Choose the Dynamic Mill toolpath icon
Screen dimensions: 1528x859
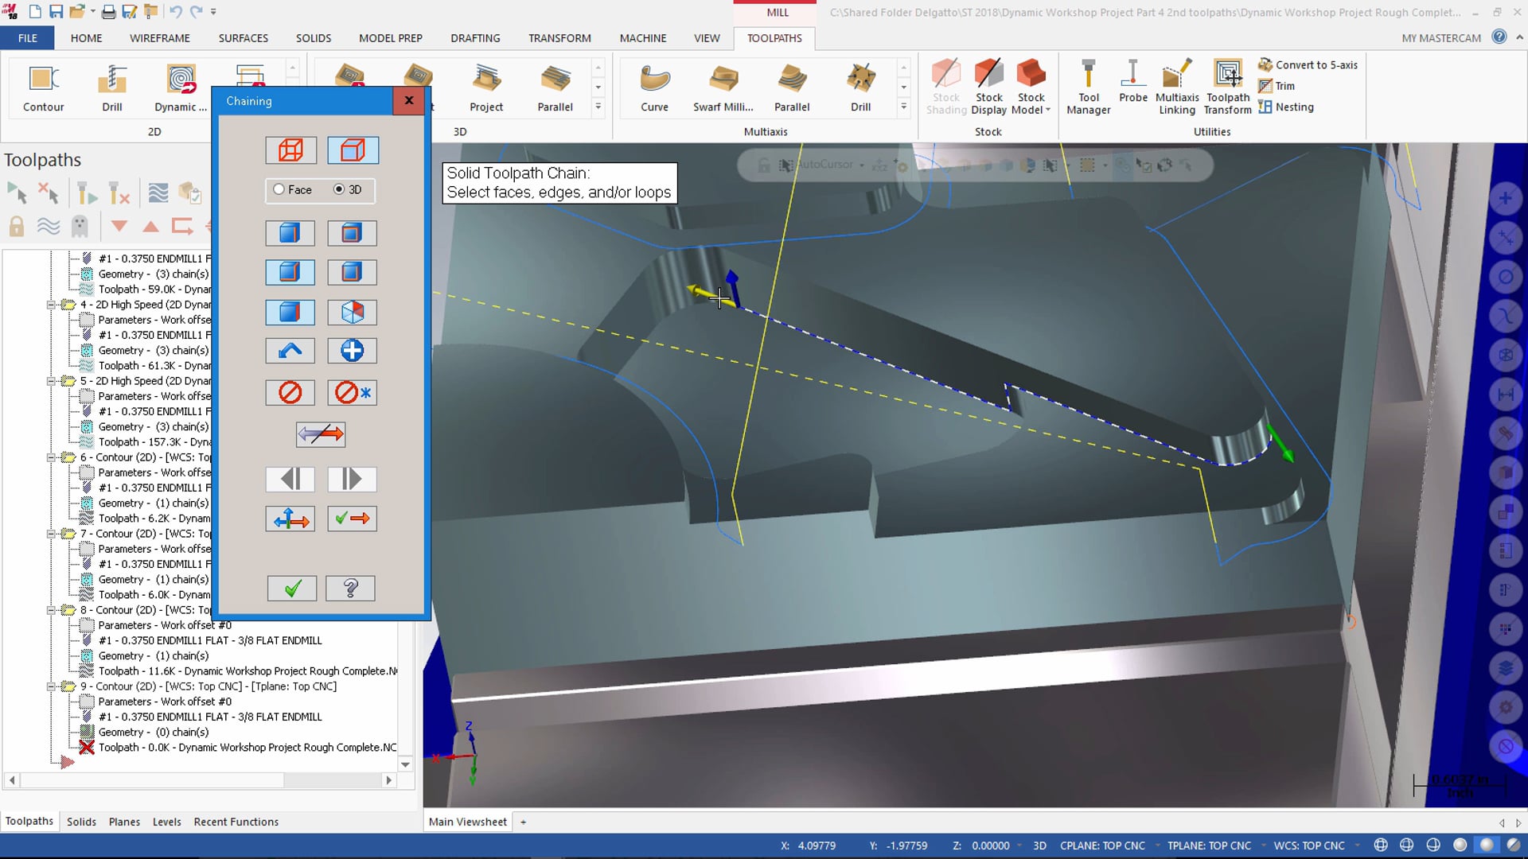point(181,87)
